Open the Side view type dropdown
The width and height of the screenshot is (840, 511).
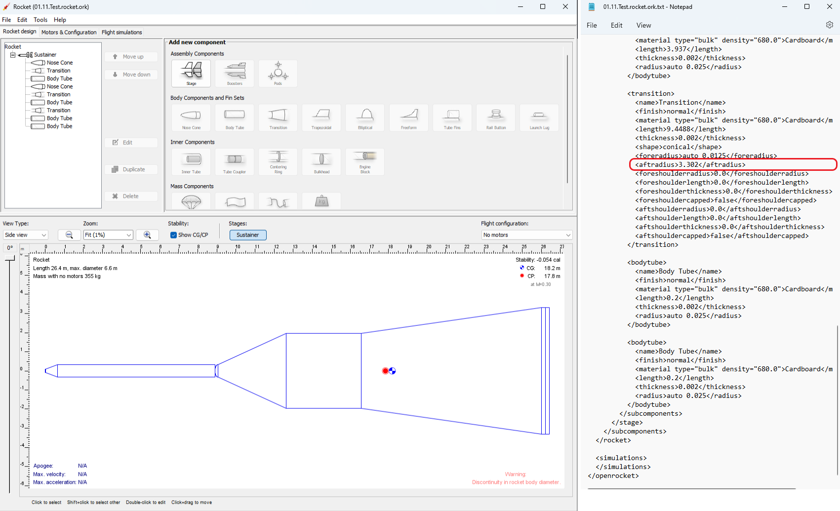point(25,235)
